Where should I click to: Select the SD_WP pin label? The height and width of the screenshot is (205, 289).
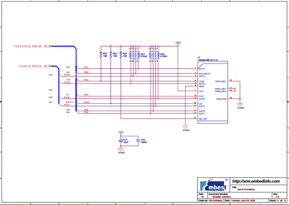pos(203,119)
